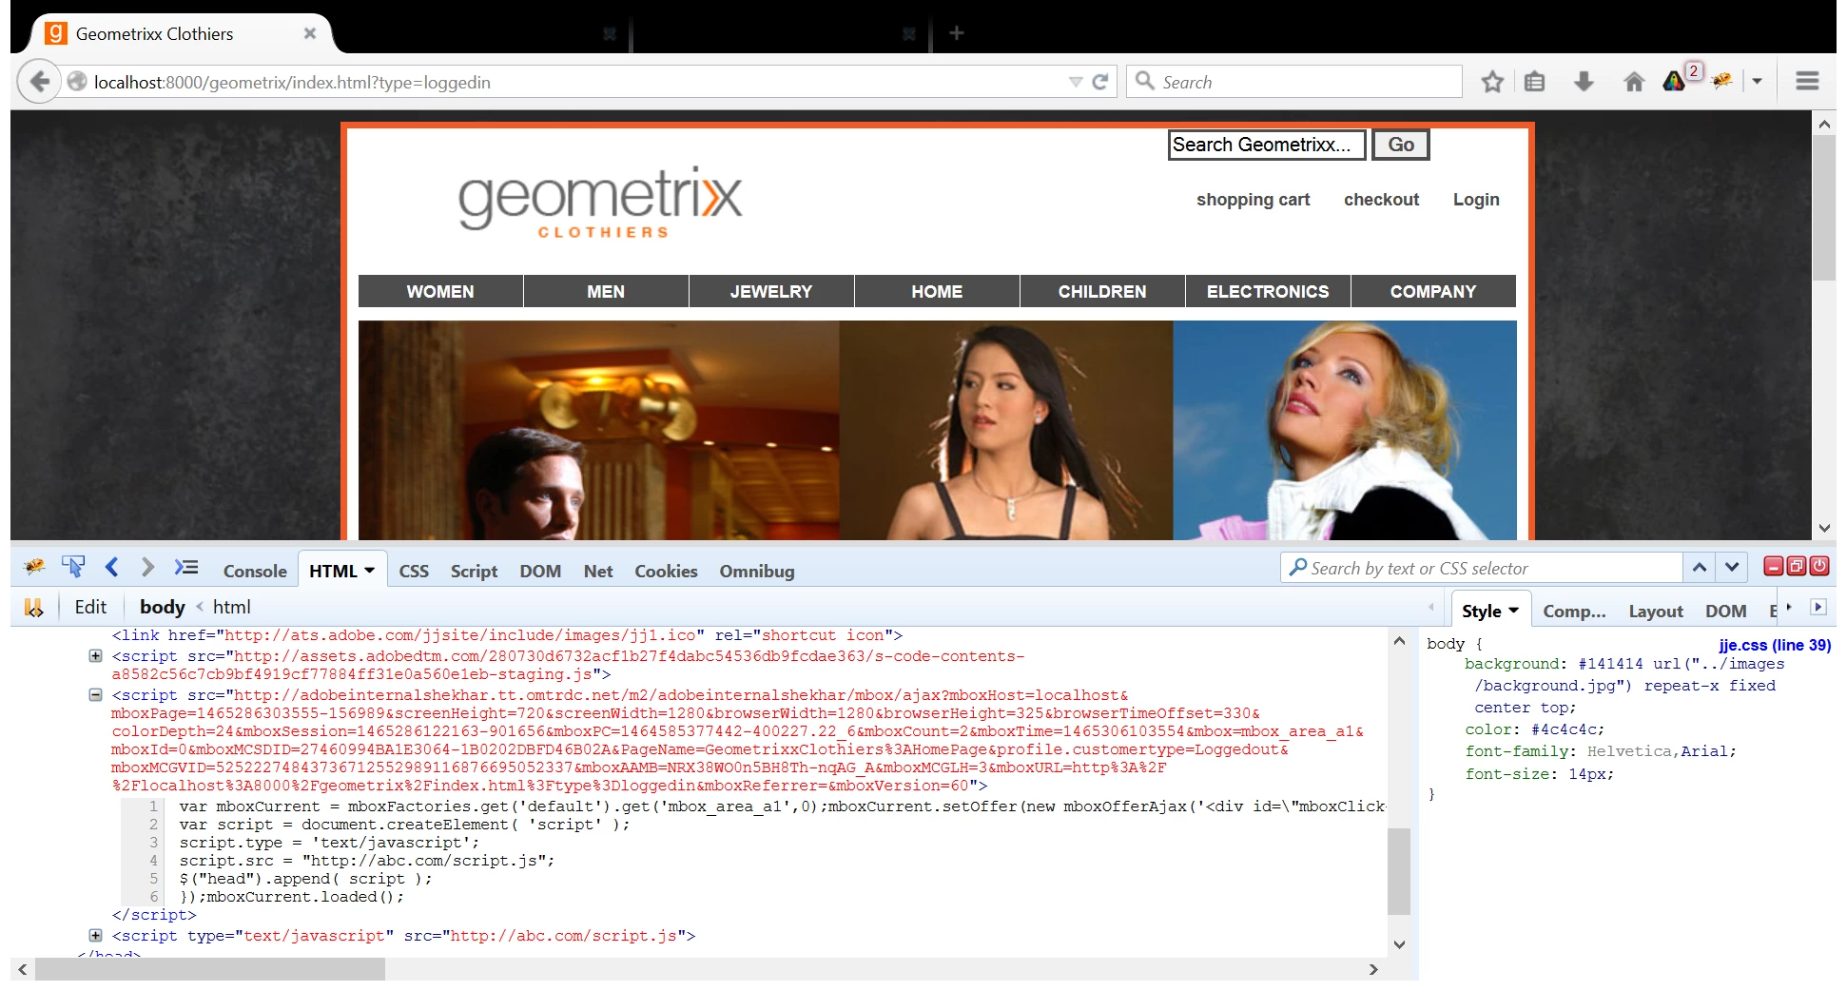
Task: Open the Firebug bug icon in browser toolbar
Action: (x=1721, y=82)
